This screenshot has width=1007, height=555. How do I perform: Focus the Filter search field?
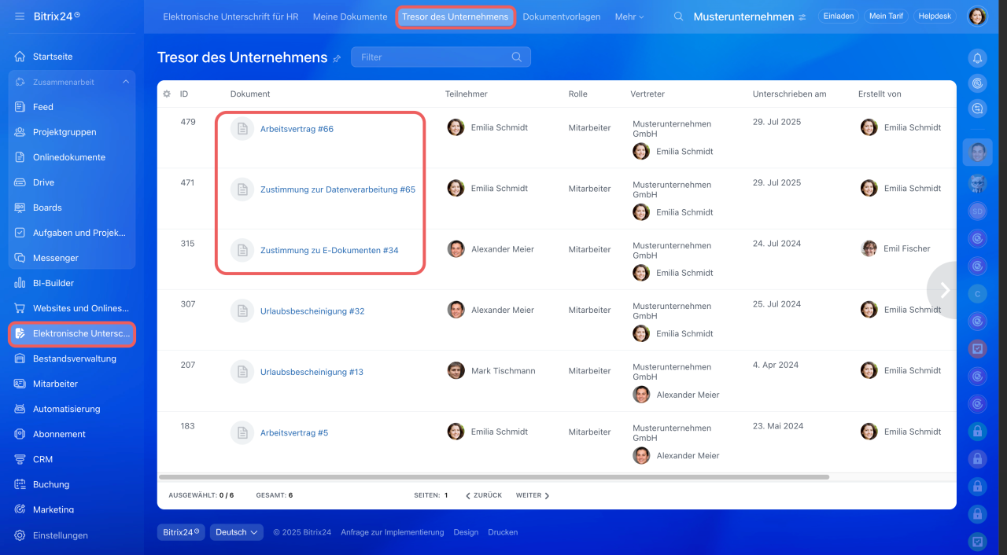(x=441, y=57)
